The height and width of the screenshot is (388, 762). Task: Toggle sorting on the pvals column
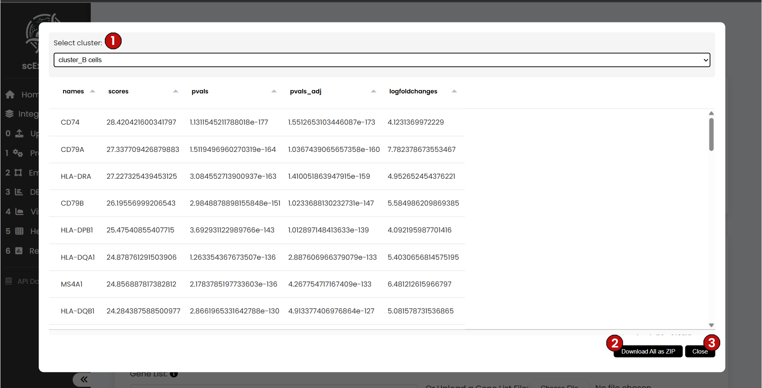[x=274, y=91]
